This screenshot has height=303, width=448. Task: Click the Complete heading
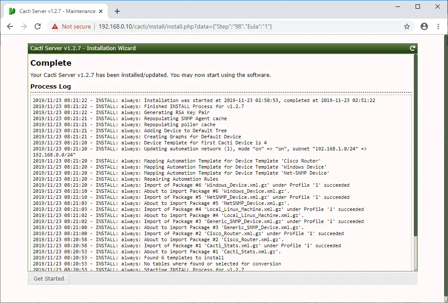[x=51, y=63]
